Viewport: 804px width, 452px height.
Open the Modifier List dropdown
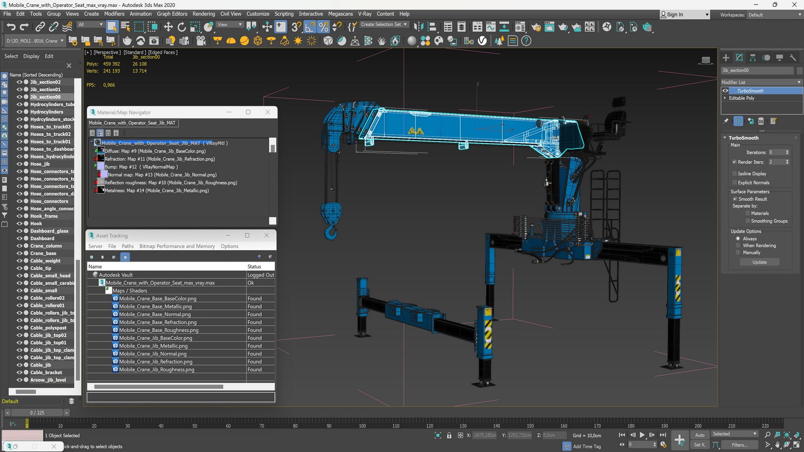tap(761, 82)
